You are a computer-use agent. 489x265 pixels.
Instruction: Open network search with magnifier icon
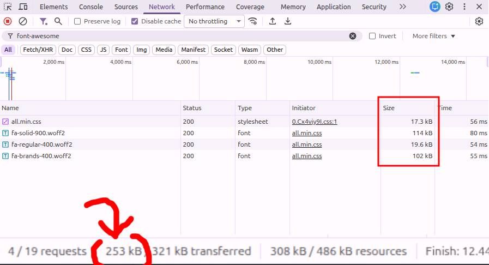pyautogui.click(x=58, y=21)
